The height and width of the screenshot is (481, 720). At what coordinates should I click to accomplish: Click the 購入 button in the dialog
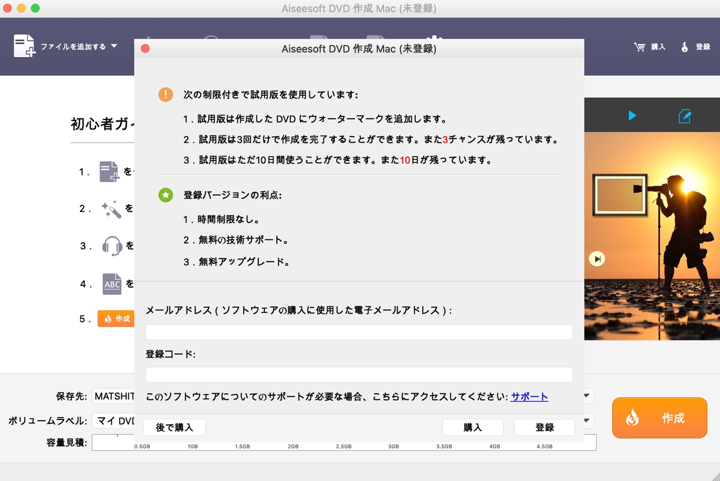[x=473, y=427]
